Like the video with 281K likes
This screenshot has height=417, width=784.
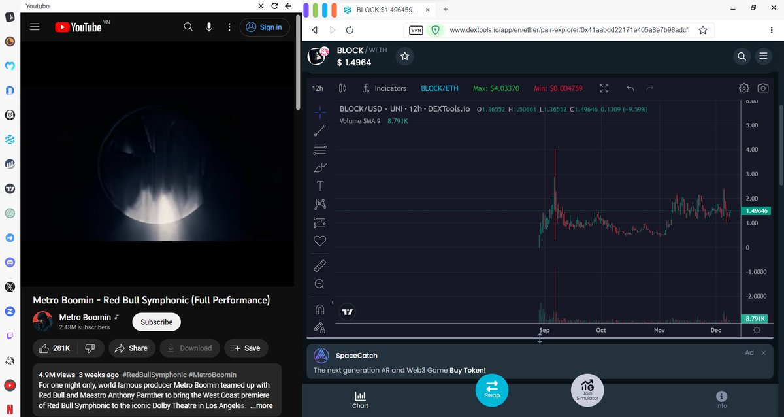coord(55,348)
